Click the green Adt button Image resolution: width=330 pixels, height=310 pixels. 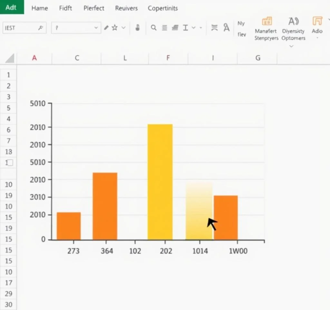(x=12, y=7)
